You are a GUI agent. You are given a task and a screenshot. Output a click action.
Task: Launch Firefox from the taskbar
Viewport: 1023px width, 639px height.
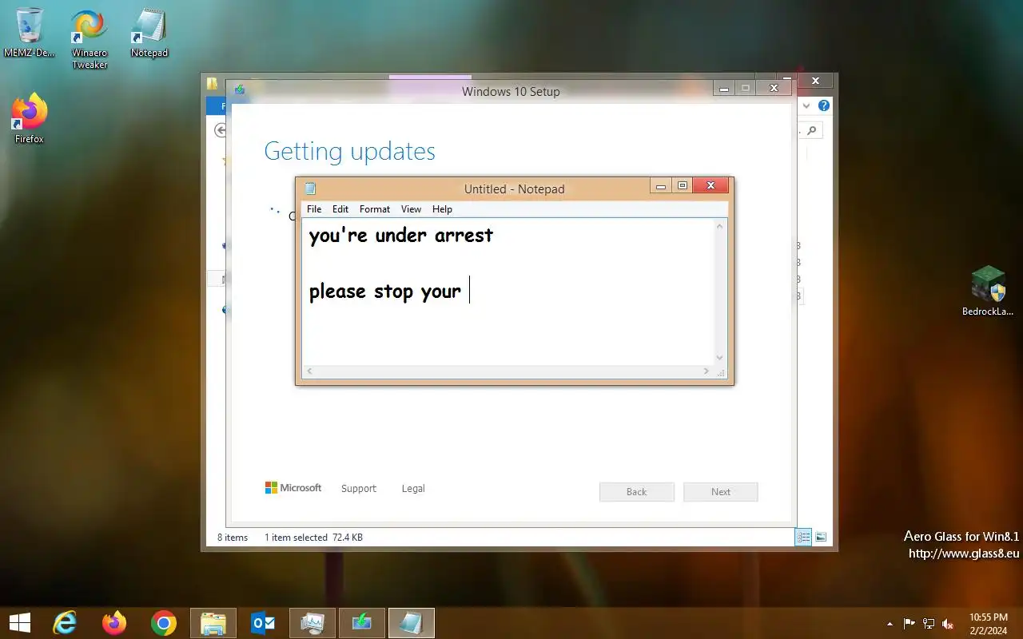coord(114,623)
